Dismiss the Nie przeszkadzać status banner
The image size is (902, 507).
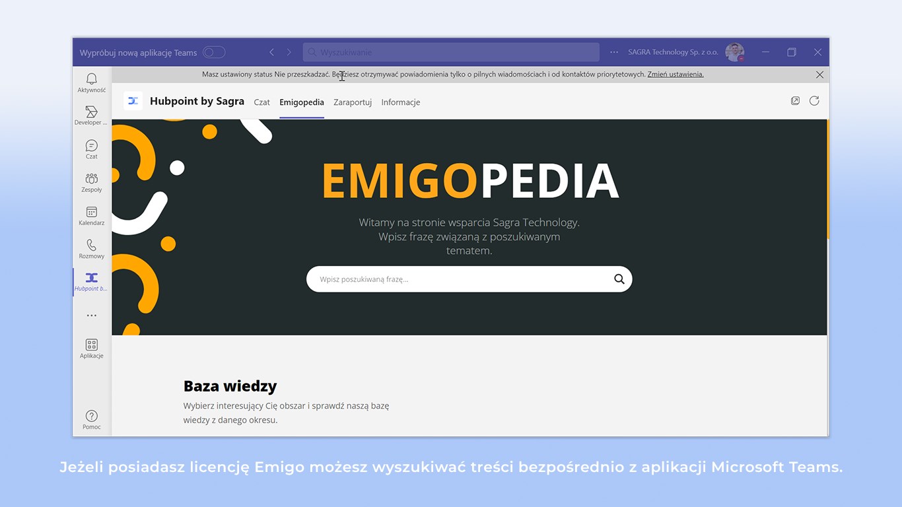(819, 75)
